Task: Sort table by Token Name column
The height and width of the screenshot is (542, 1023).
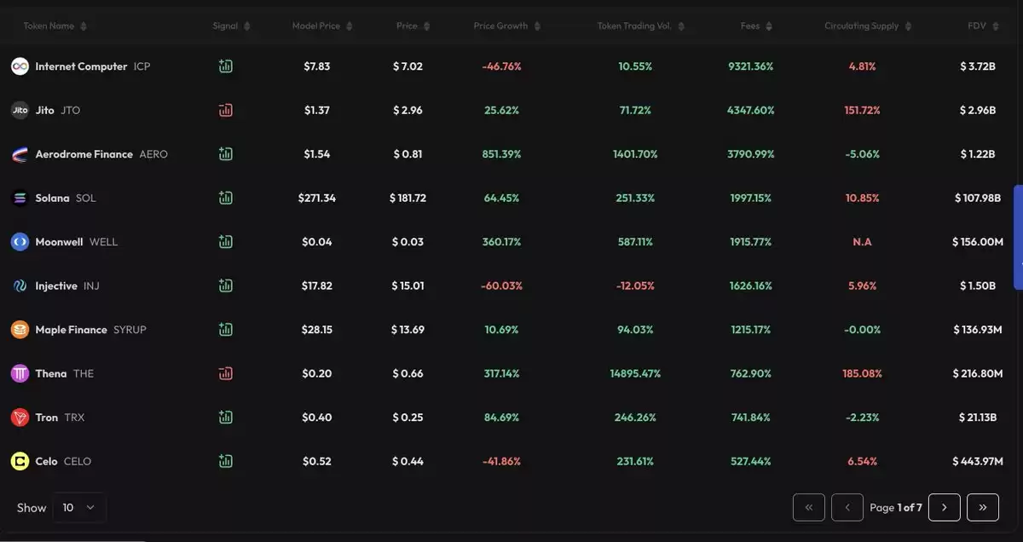Action: (55, 26)
